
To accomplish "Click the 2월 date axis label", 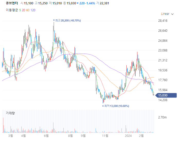I will pyautogui.click(x=141, y=136).
